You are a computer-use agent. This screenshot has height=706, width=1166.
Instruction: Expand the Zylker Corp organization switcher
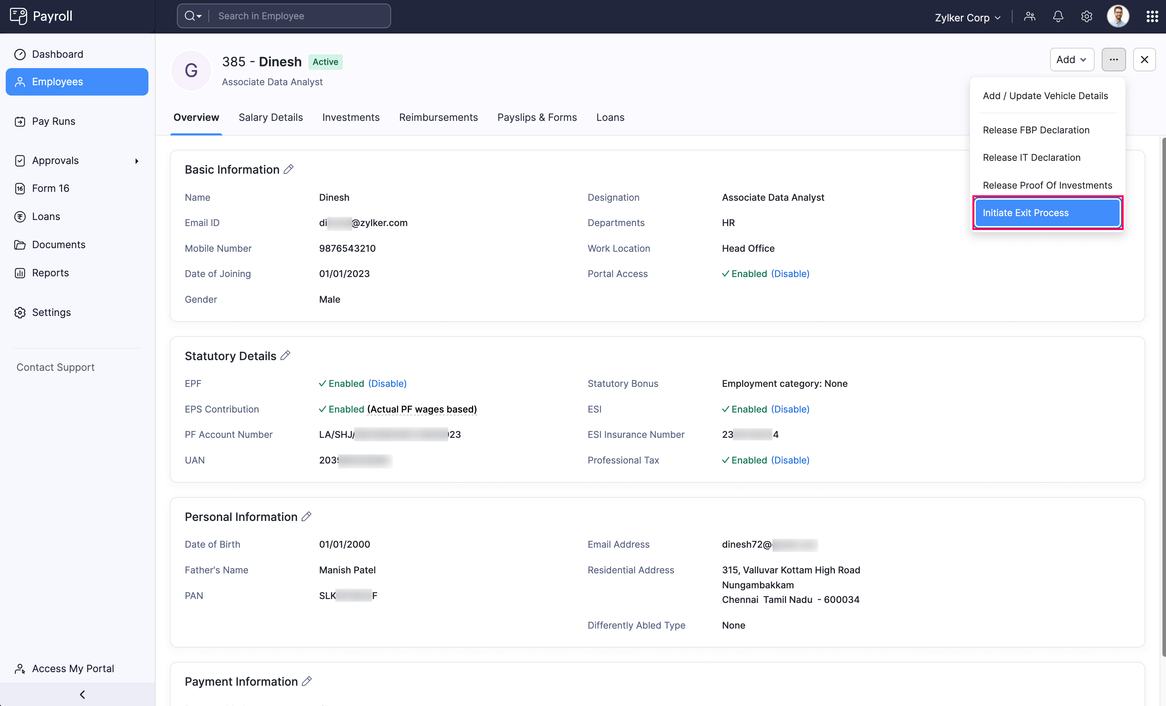pyautogui.click(x=968, y=17)
